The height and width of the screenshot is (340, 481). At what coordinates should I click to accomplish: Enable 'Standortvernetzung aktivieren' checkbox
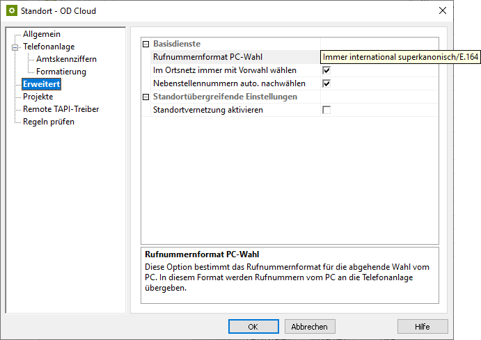pyautogui.click(x=326, y=110)
